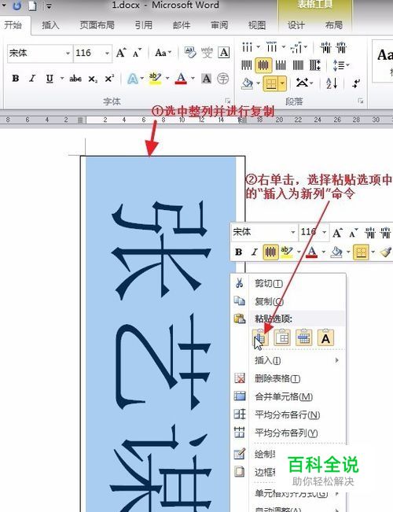393x512 pixels.
Task: Open the Font dialog launcher in 字体 group
Action: coord(227,101)
